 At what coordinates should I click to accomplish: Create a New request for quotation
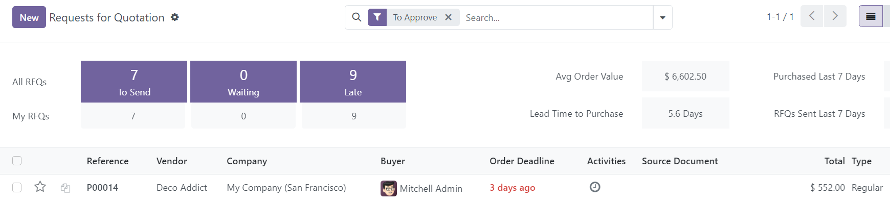click(29, 17)
